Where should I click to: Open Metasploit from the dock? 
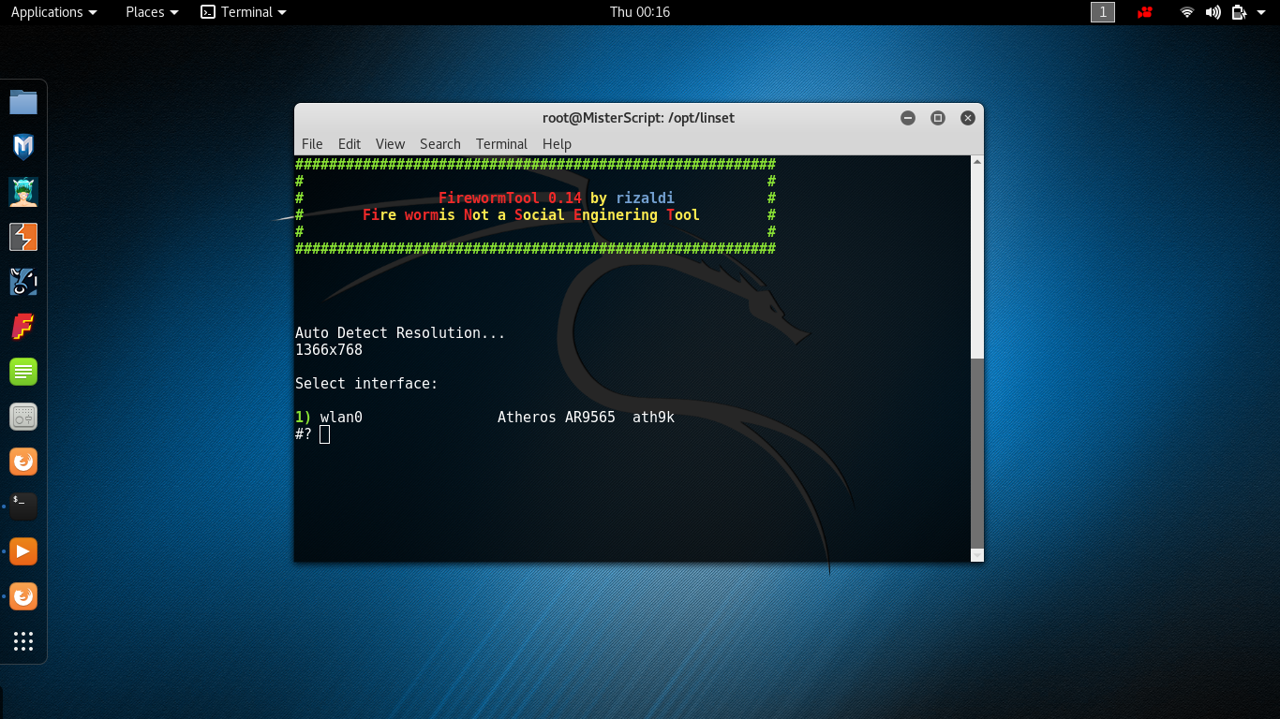coord(22,146)
